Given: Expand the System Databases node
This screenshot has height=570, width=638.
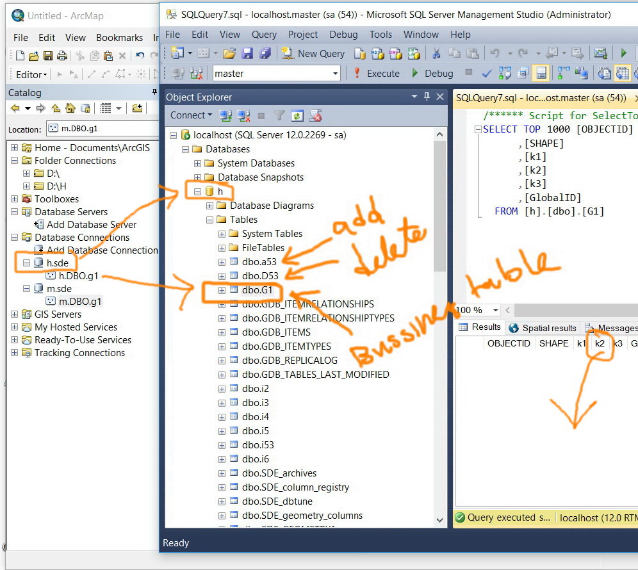Looking at the screenshot, I should 198,163.
